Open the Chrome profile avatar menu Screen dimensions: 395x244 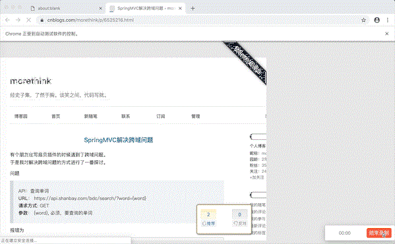[x=377, y=20]
